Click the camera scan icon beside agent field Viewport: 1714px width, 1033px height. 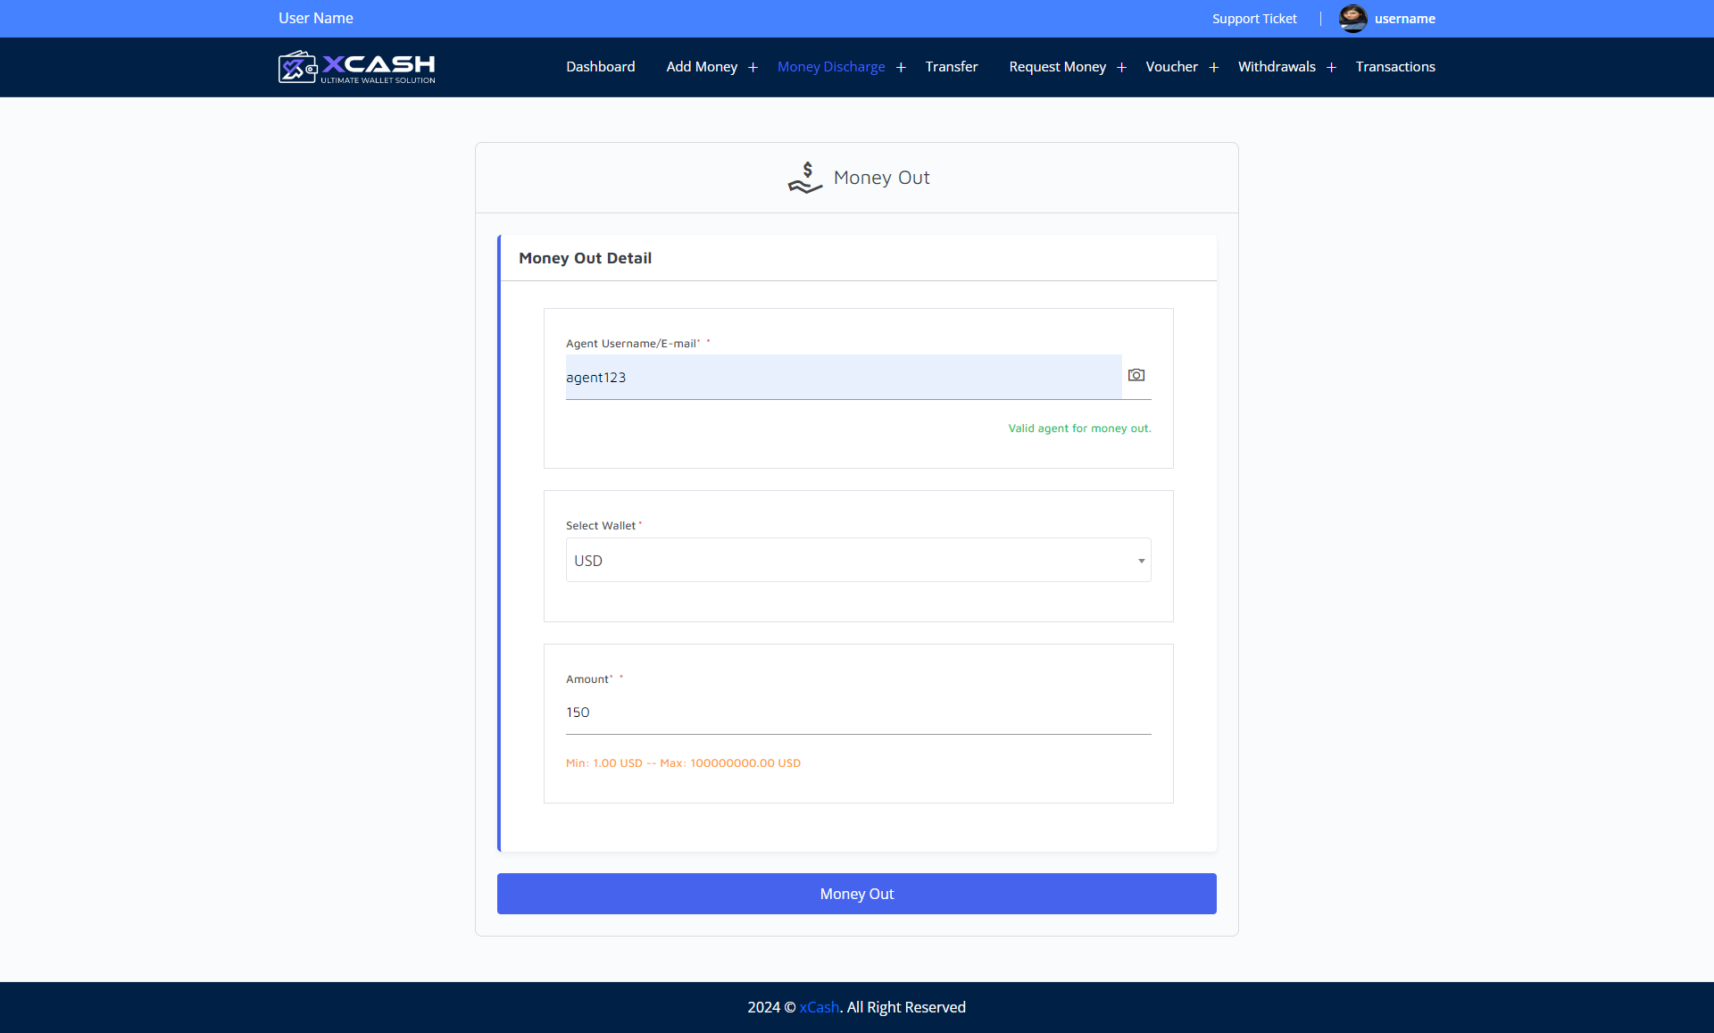pyautogui.click(x=1136, y=375)
